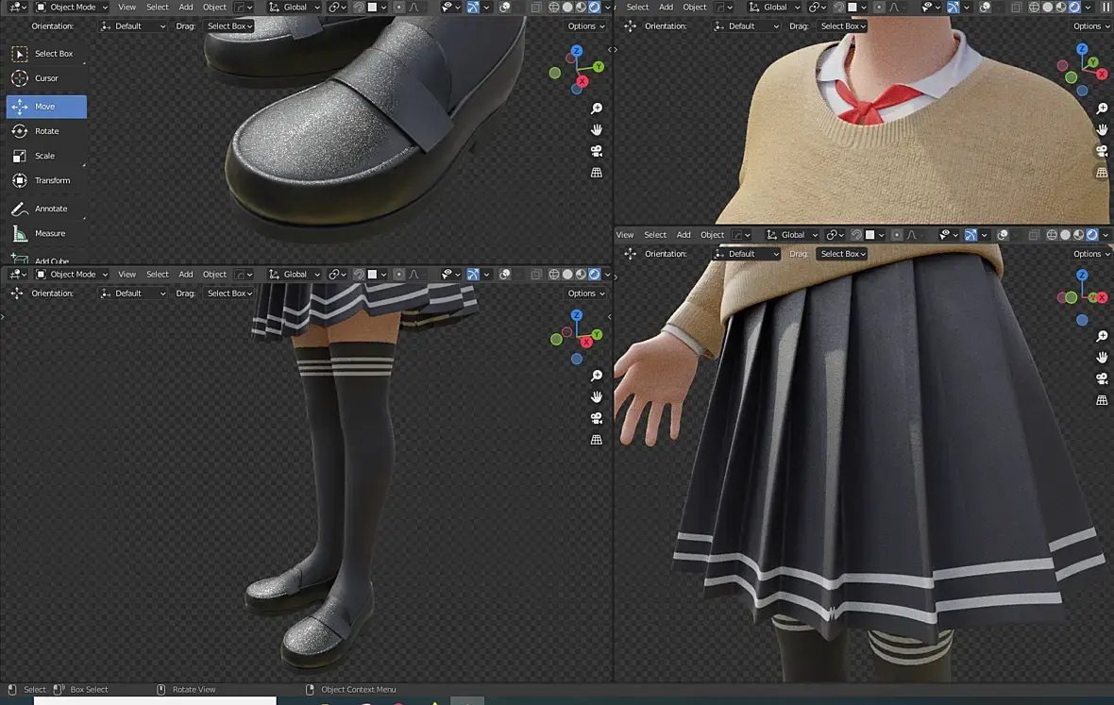1114x705 pixels.
Task: Open viewport visibility eye dropdown in sweater header
Action: (x=932, y=8)
